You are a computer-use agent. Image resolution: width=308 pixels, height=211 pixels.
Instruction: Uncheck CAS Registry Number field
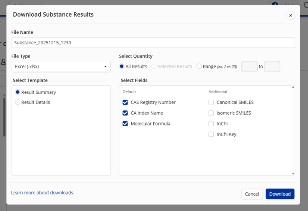(x=125, y=102)
